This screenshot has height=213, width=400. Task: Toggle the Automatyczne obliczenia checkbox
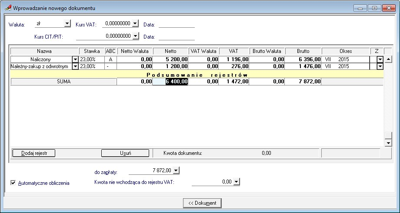tap(13, 183)
